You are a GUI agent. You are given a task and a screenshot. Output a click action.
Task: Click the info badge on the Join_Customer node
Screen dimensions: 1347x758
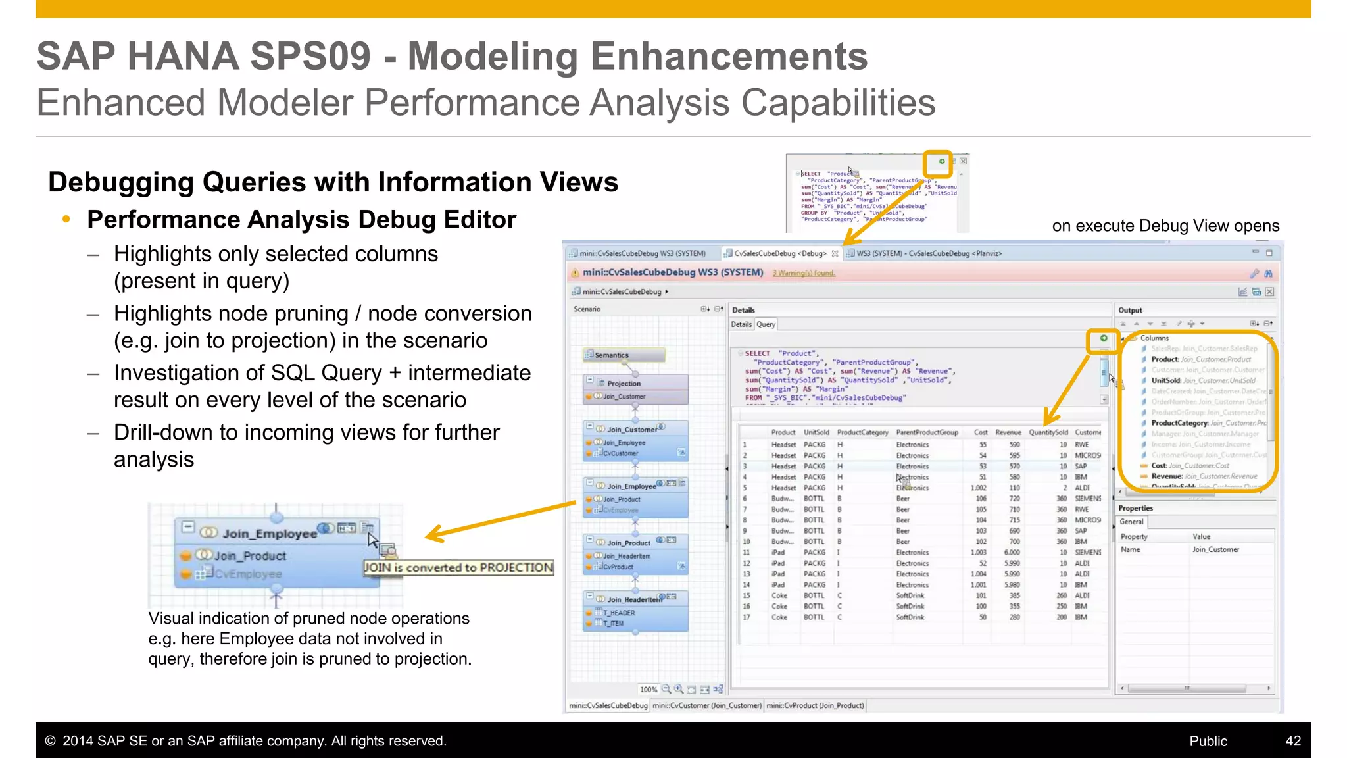tap(662, 427)
